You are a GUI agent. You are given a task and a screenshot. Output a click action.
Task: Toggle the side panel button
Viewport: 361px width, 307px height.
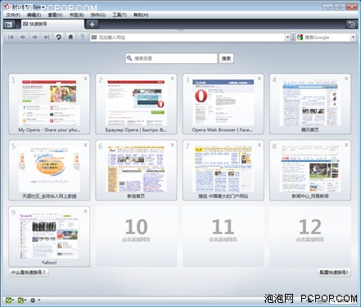9,25
